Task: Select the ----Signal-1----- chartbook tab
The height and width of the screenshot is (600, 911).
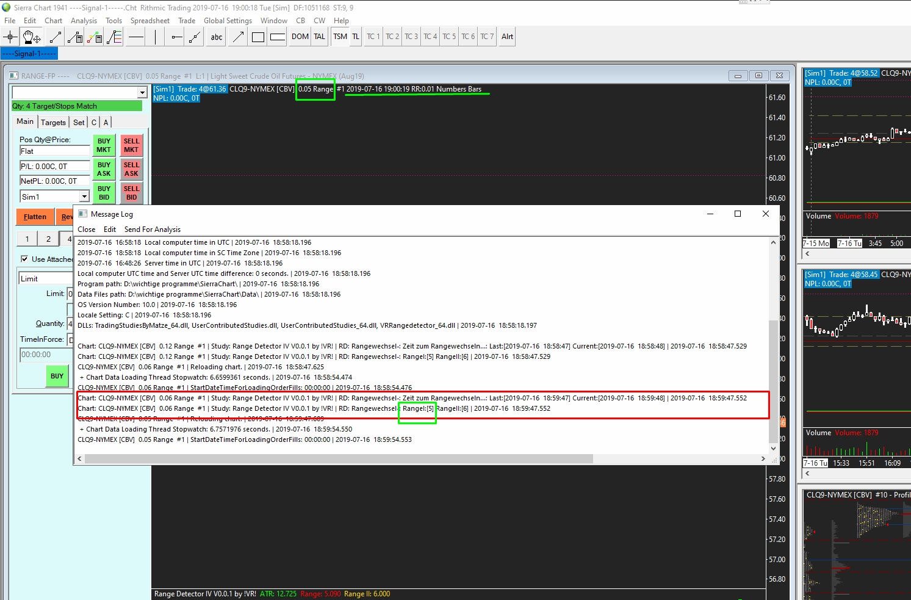Action: (29, 54)
